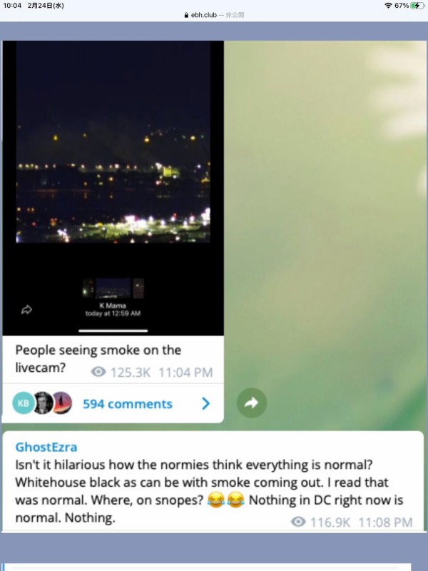The width and height of the screenshot is (428, 571).
Task: Tap the 11:04 PM message timestamp
Action: tap(185, 372)
